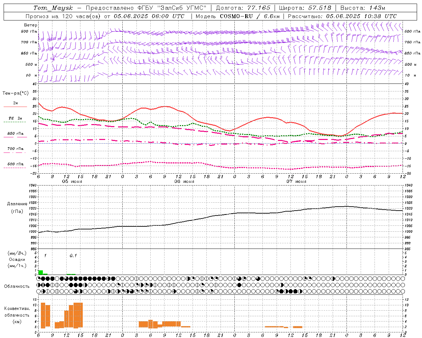
Task: Select the Тем-ра(°C) axis title
Action: pos(15,93)
